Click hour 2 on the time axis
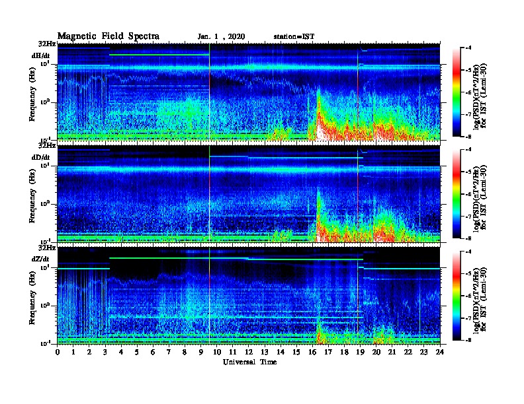The width and height of the screenshot is (524, 404). (x=89, y=352)
